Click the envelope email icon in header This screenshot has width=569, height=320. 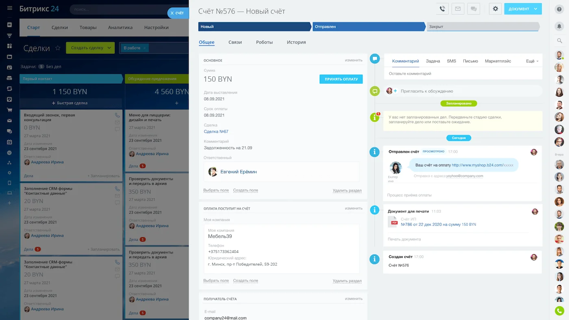pyautogui.click(x=458, y=9)
